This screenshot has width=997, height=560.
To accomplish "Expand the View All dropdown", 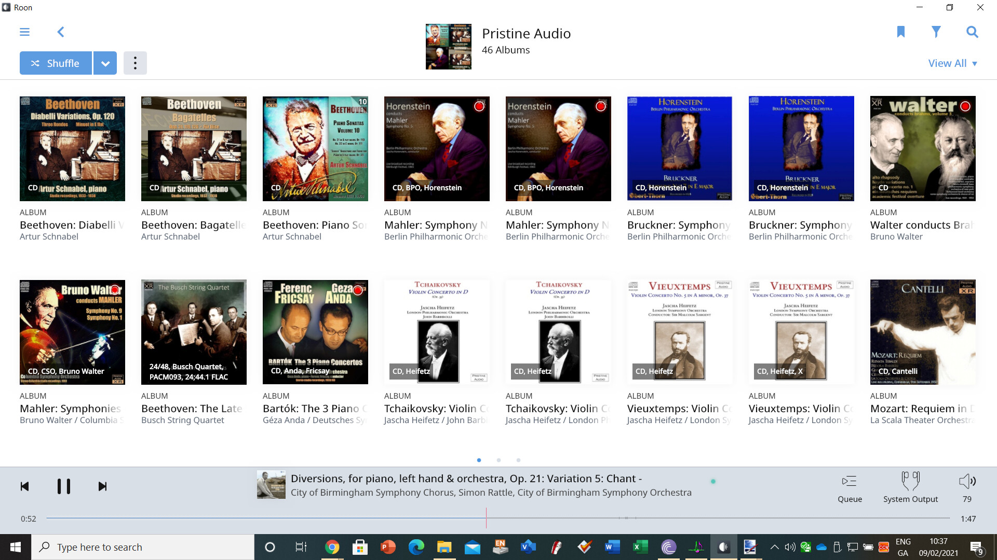I will [x=952, y=63].
